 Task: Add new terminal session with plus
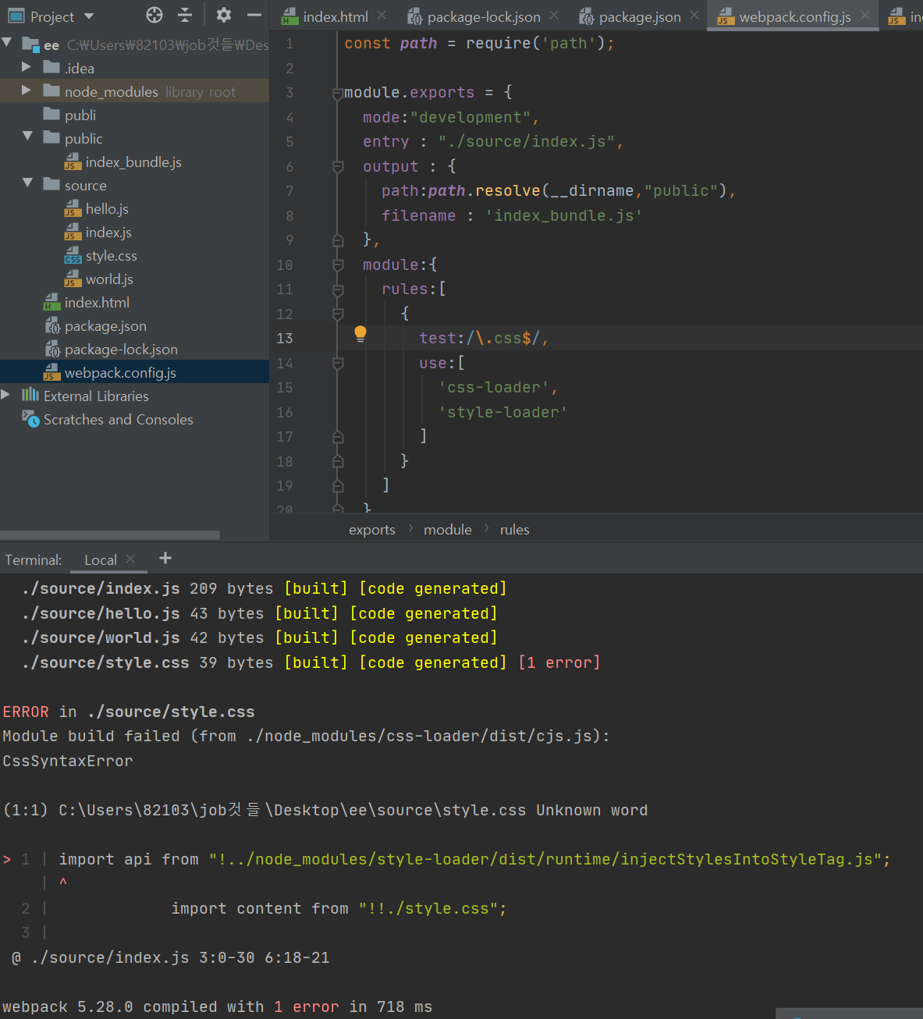165,558
